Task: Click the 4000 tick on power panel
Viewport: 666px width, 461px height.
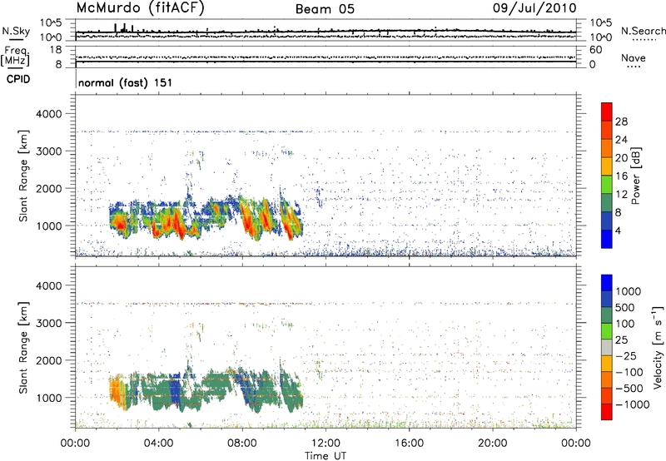Action: [48, 114]
